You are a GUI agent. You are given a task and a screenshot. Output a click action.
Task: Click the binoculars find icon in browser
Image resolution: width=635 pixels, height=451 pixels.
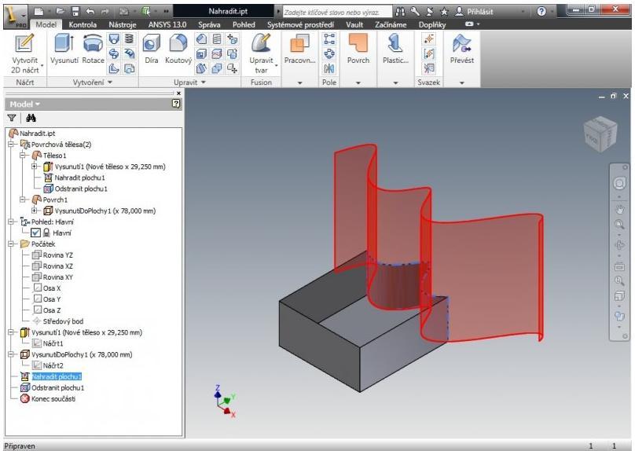pyautogui.click(x=31, y=118)
